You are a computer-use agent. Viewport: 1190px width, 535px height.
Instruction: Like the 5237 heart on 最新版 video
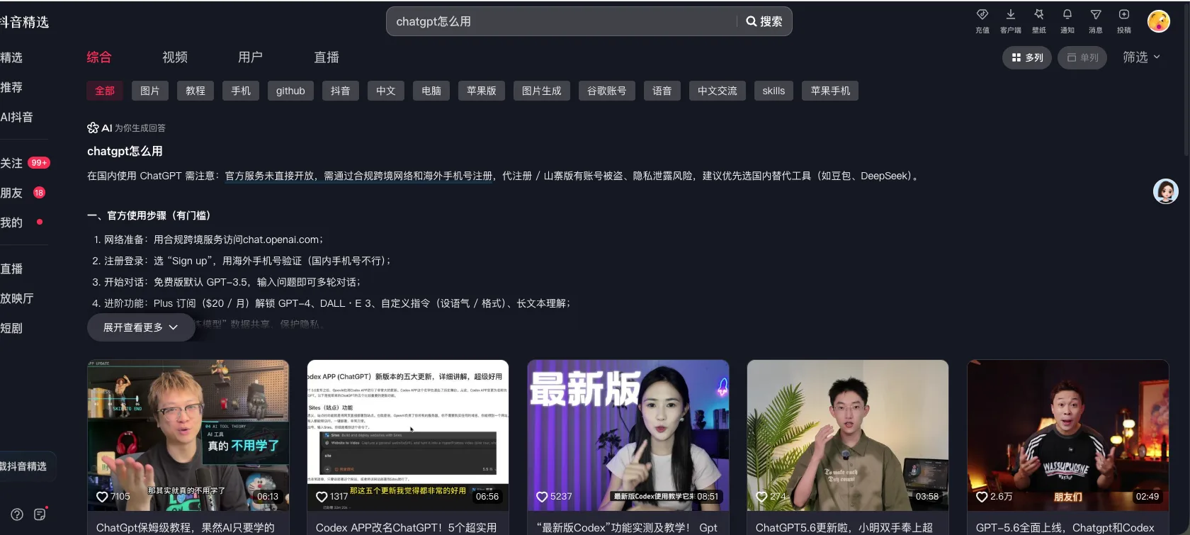pos(542,497)
